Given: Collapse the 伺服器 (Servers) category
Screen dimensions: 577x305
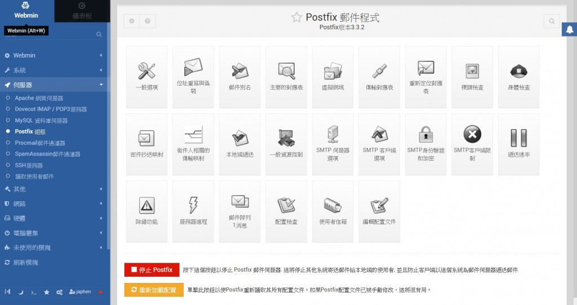Looking at the screenshot, I should click(x=54, y=85).
